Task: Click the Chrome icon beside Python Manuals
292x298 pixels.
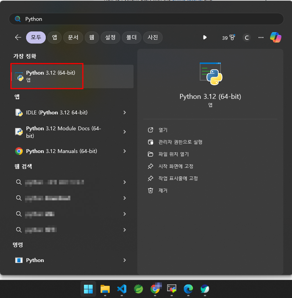Action: (19, 151)
